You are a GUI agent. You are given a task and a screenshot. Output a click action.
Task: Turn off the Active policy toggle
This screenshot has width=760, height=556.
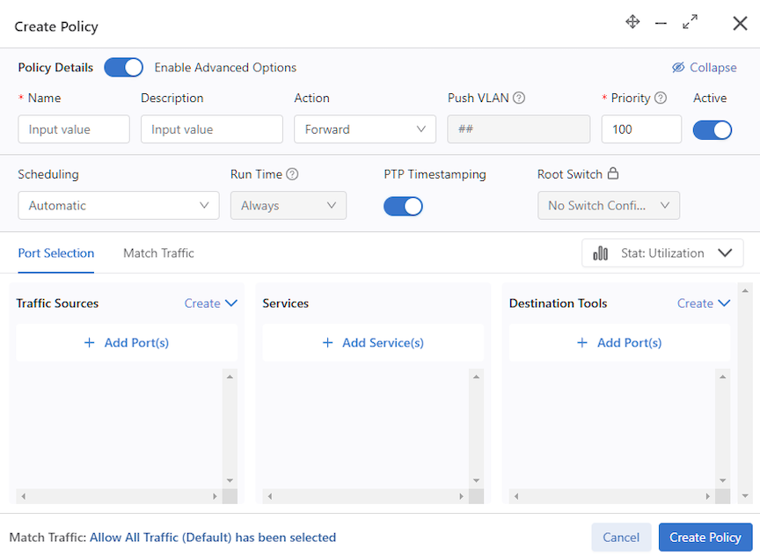click(712, 130)
